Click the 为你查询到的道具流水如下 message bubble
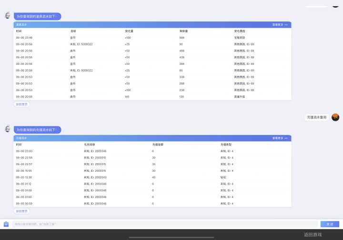343x240 pixels. pos(38,16)
